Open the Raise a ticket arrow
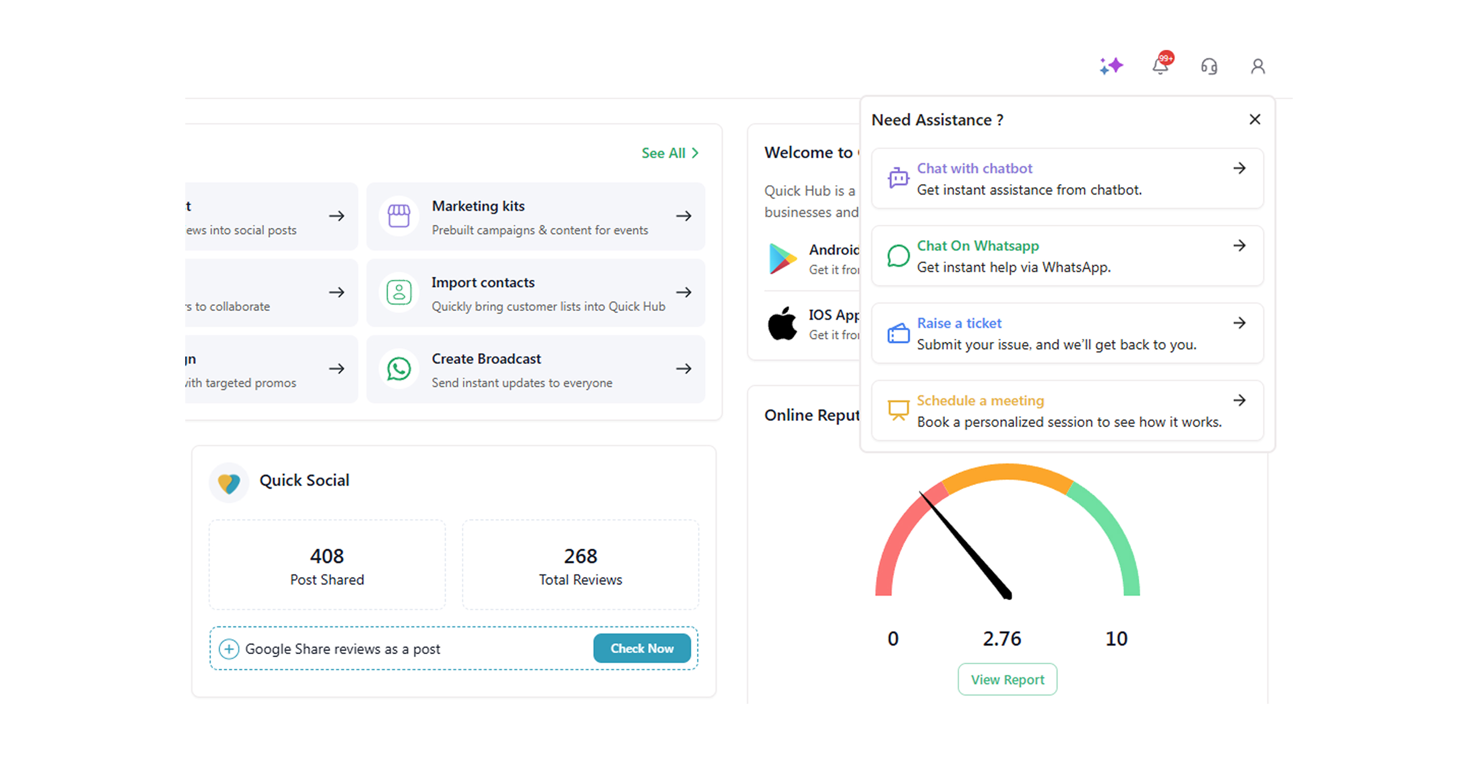Image resolution: width=1478 pixels, height=770 pixels. tap(1239, 323)
